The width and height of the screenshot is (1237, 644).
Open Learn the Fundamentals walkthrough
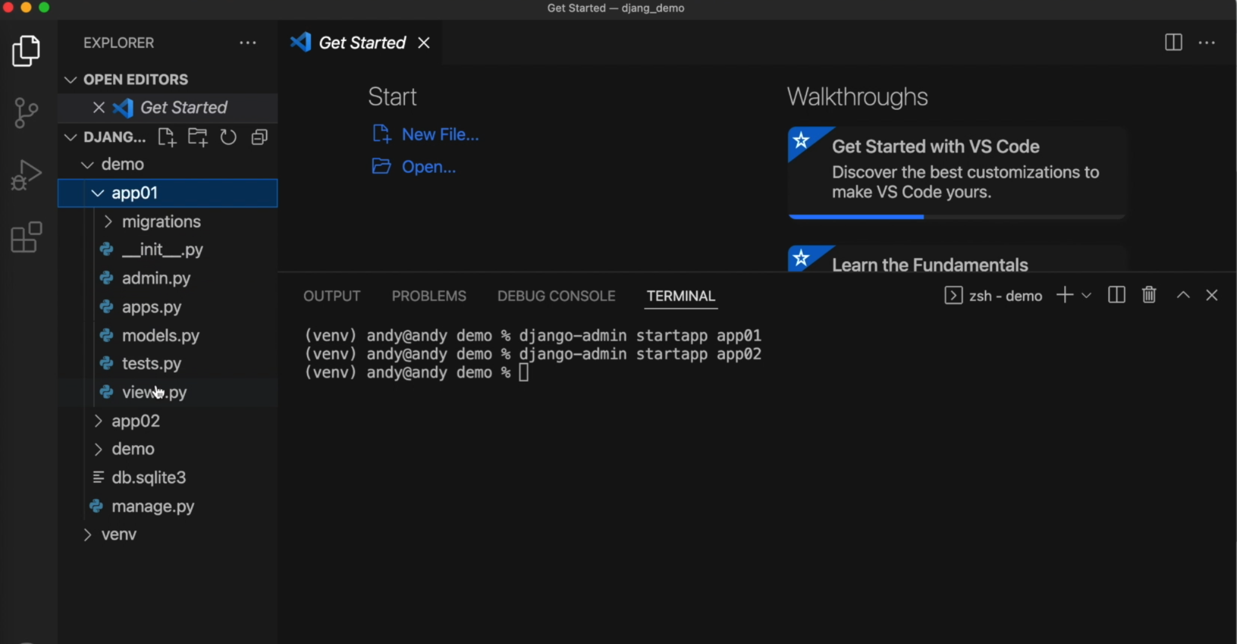(956, 259)
